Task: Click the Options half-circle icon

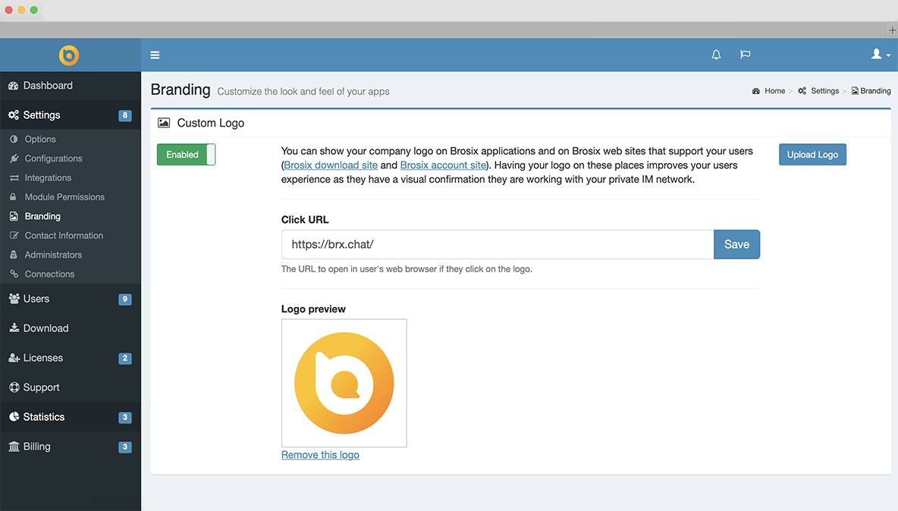Action: tap(14, 139)
